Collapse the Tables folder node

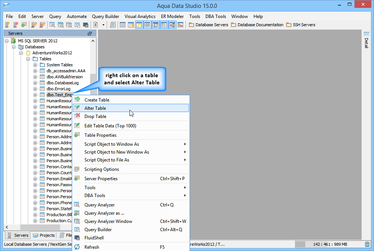click(x=28, y=59)
